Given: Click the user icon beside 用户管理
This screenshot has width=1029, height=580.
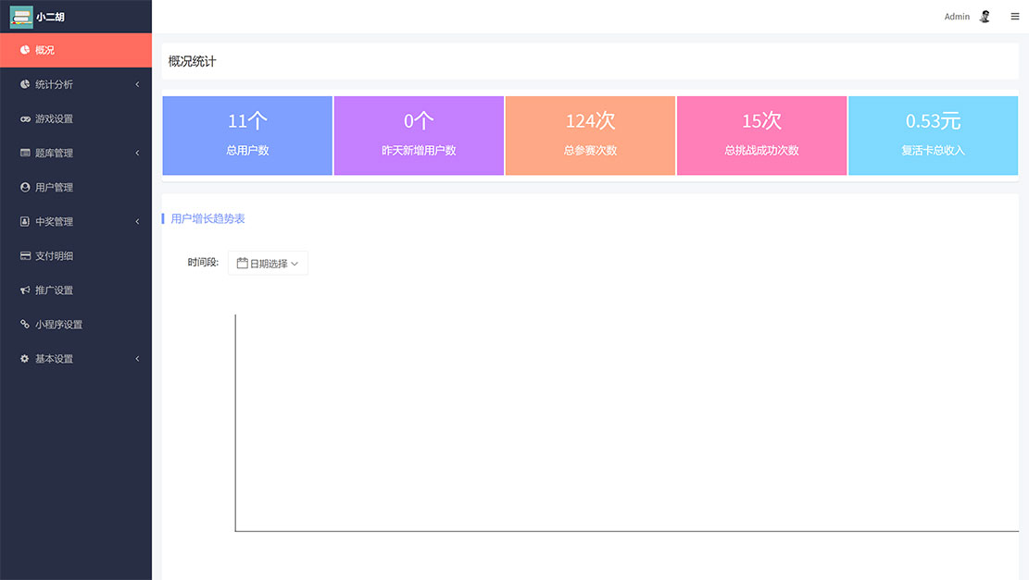Looking at the screenshot, I should pos(25,188).
